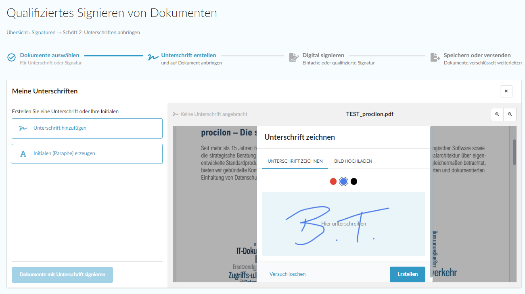Viewport: 525px width, 294px height.
Task: Click Dokumente mit Unterschrift signieren button
Action: [62, 275]
